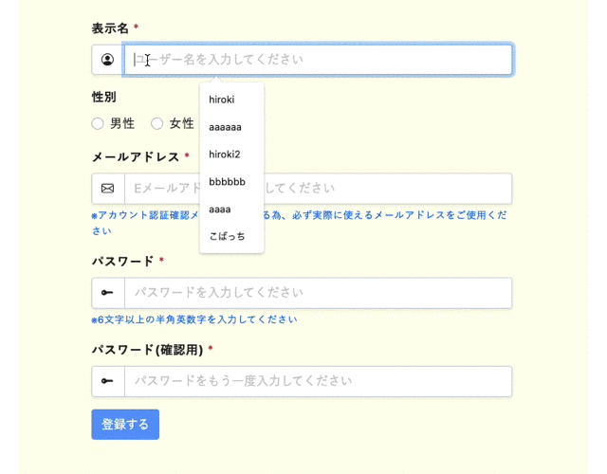Image resolution: width=607 pixels, height=474 pixels.
Task: Focus the password confirmation input field
Action: (x=319, y=381)
